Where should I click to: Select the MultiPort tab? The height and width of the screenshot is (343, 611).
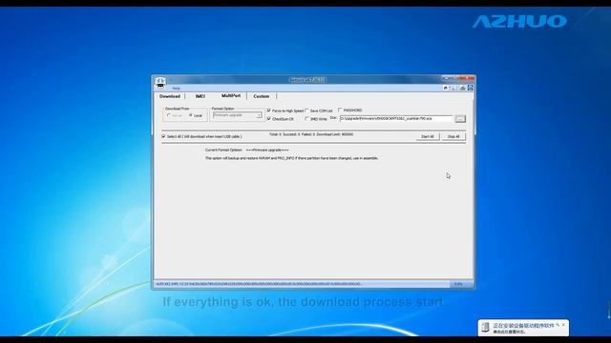pyautogui.click(x=231, y=95)
